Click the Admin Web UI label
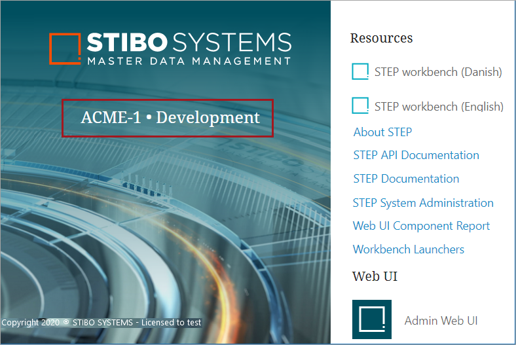 pyautogui.click(x=441, y=320)
